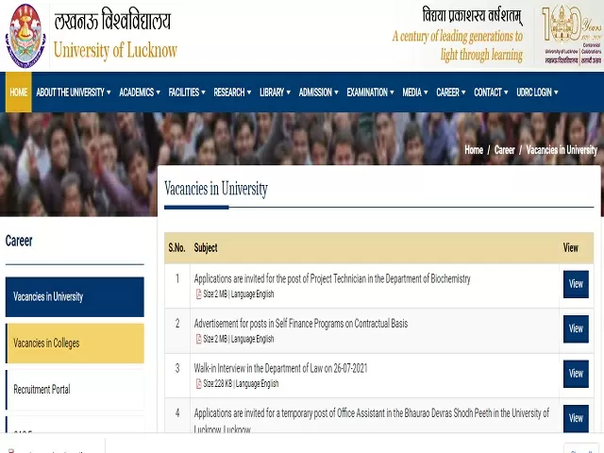Select Vacancies in Colleges sidebar item

pos(75,344)
